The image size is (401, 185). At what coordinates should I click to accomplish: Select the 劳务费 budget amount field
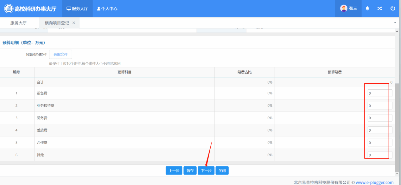click(379, 118)
